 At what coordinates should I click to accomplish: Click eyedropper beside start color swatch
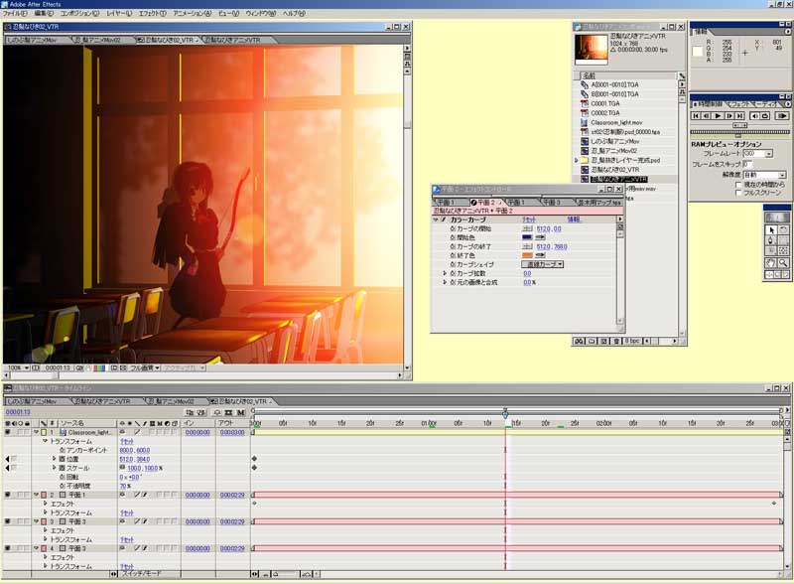coord(540,237)
